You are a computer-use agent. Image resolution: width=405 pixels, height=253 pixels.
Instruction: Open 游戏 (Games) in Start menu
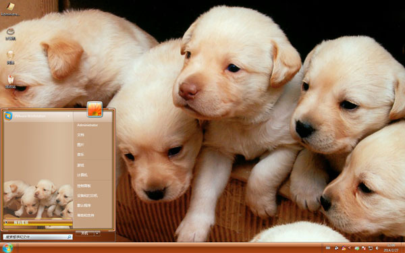[80, 165]
